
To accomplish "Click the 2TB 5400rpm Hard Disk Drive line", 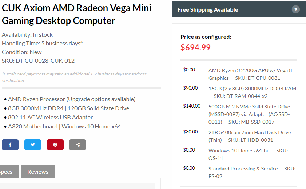I will (x=250, y=136).
